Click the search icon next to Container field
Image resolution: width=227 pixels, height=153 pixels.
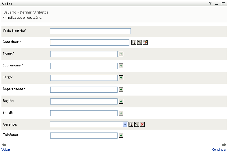click(134, 42)
